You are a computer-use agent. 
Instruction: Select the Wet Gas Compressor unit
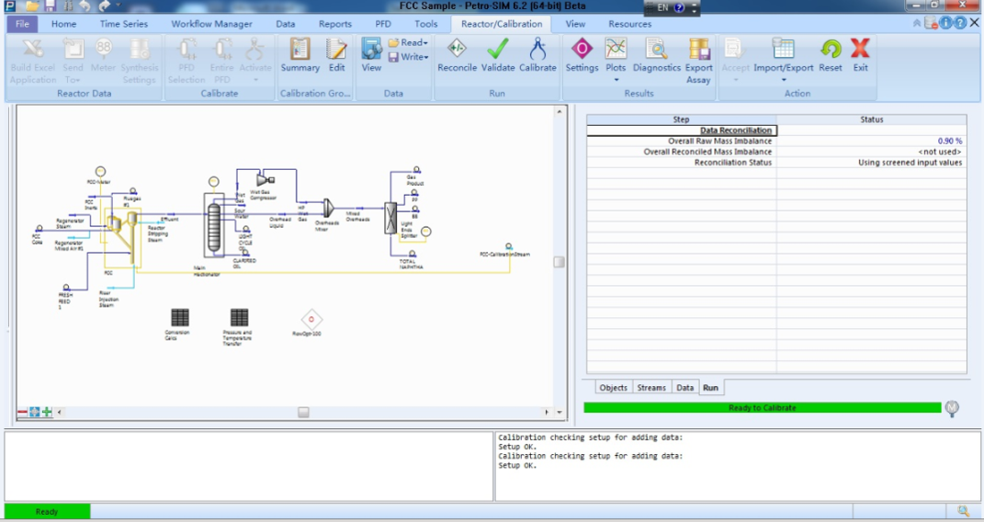pos(265,181)
